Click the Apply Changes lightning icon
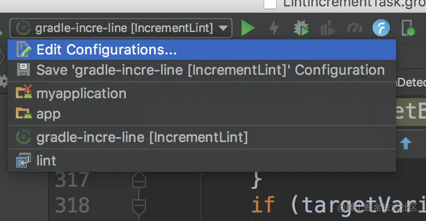This screenshot has width=426, height=221. click(x=274, y=28)
